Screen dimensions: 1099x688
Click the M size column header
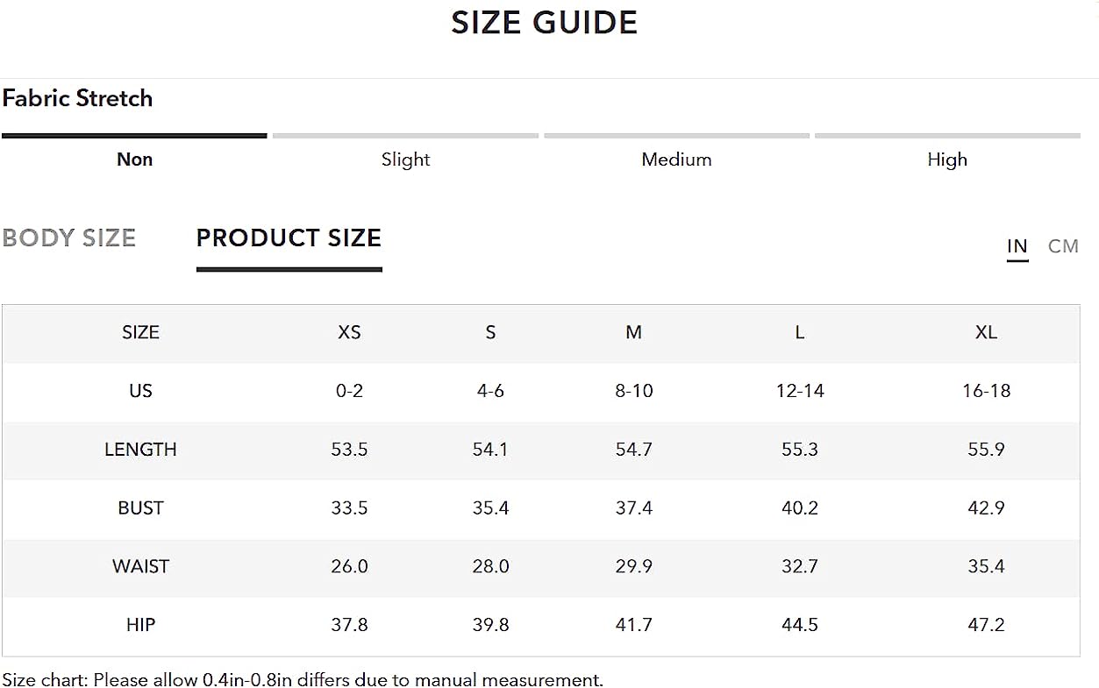coord(634,332)
